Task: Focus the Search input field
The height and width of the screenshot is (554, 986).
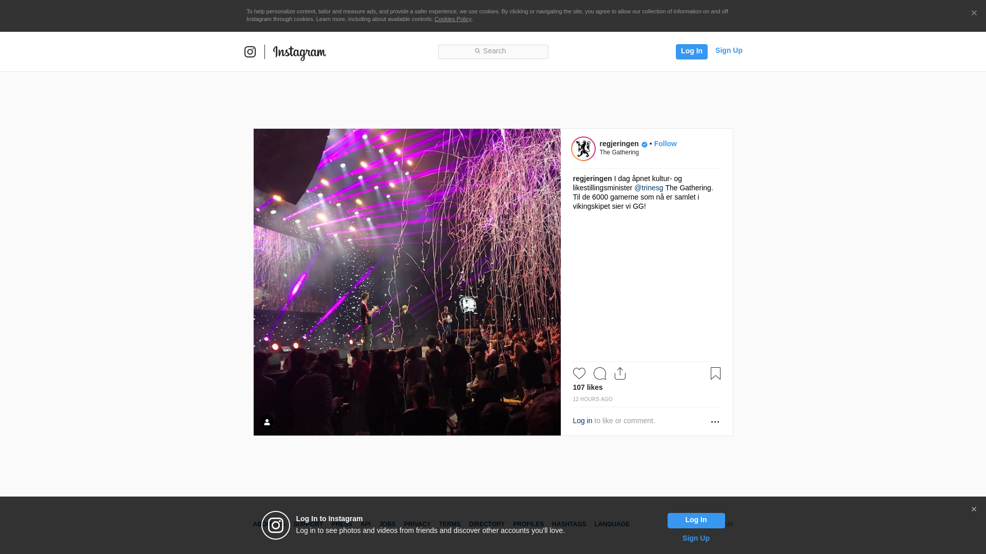Action: click(493, 51)
